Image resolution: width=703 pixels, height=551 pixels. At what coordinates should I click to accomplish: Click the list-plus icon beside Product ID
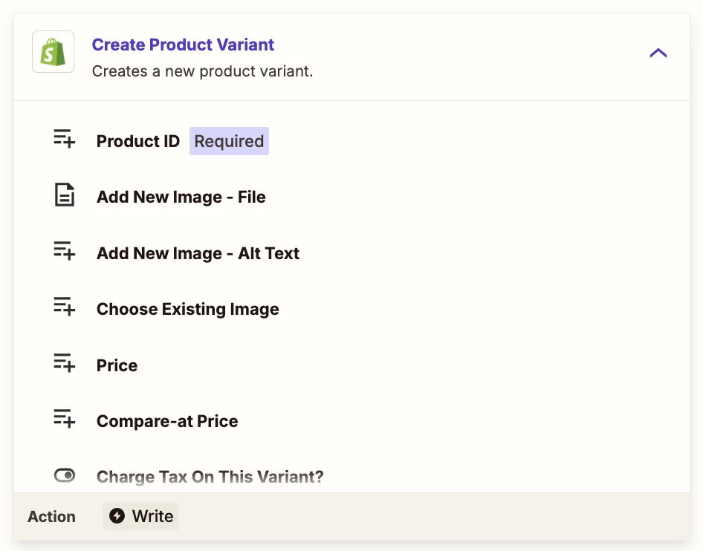64,138
